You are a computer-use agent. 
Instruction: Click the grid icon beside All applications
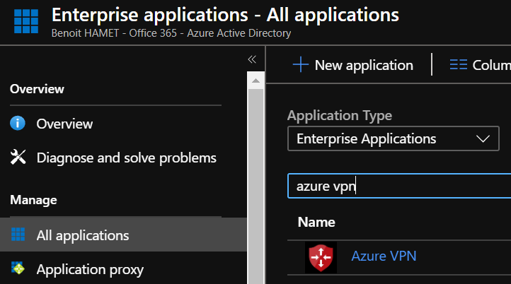18,235
